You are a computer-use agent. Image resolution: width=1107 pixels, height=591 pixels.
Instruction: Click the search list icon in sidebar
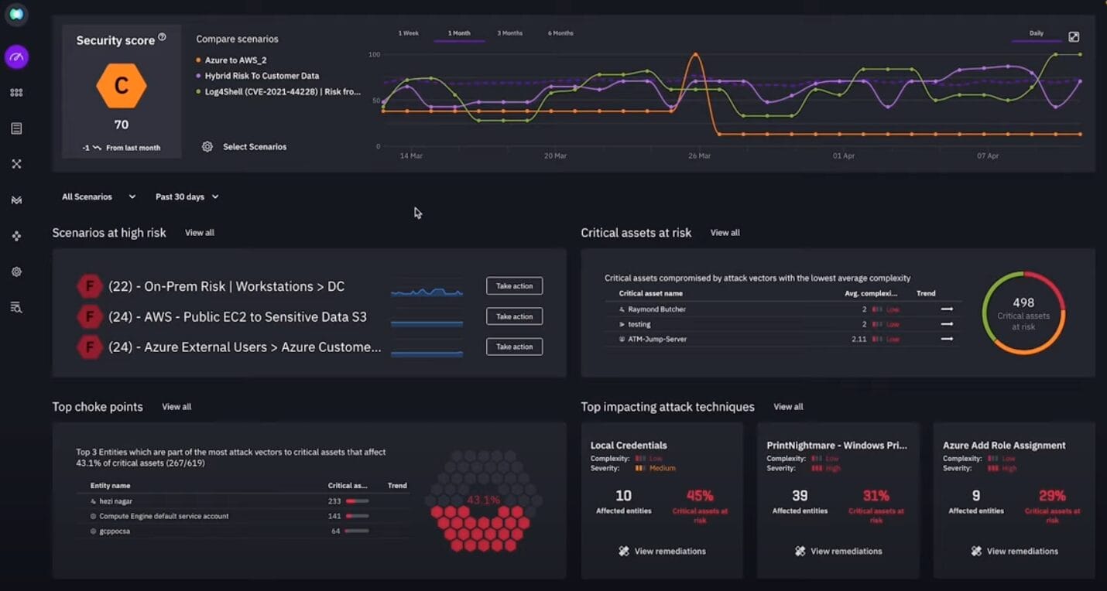pos(16,307)
